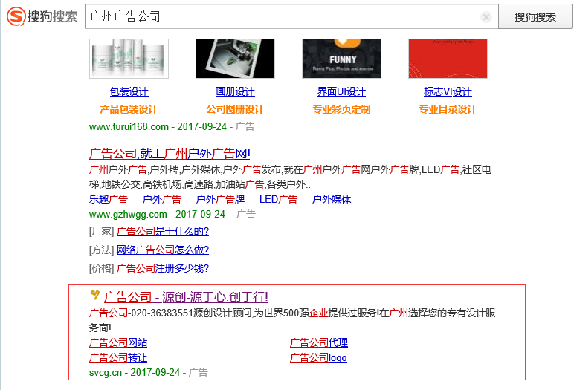Open the 广告公司,就上广州户外广告网! result title
Screen dimensions: 574x390
(170, 154)
